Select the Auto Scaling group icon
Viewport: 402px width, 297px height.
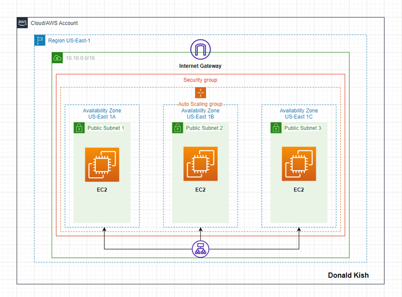click(200, 92)
